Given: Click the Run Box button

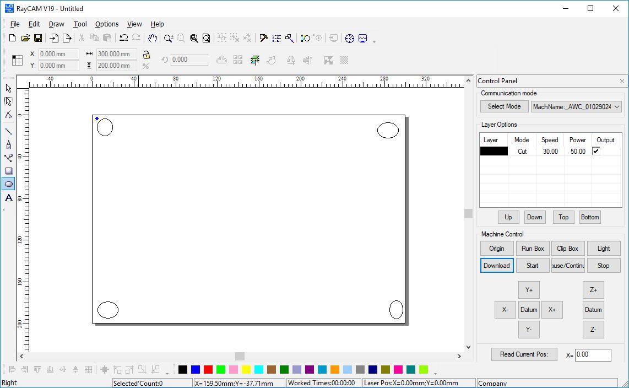Looking at the screenshot, I should pos(532,249).
